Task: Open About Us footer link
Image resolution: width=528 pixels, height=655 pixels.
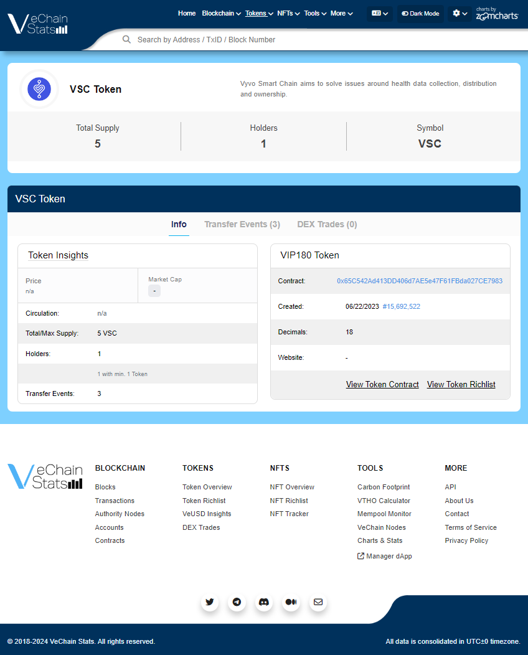Action: [460, 501]
